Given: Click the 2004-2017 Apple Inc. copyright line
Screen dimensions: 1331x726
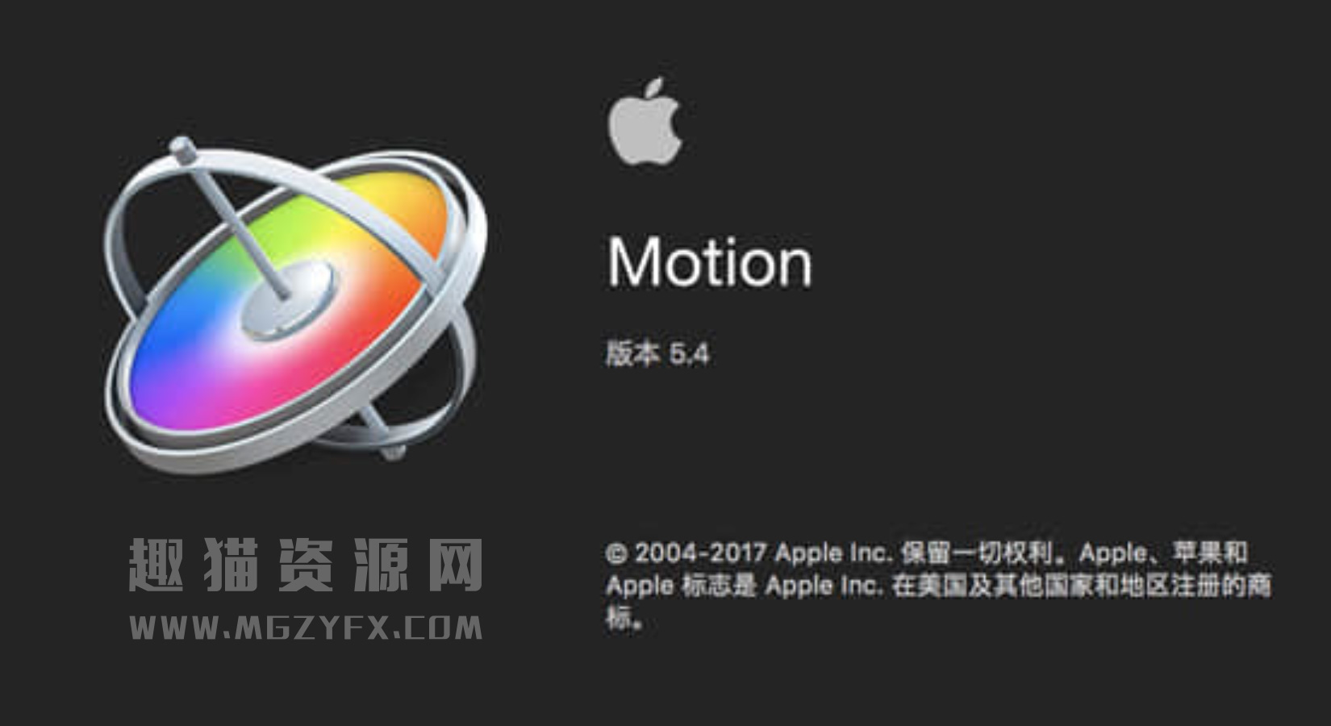Looking at the screenshot, I should [763, 553].
